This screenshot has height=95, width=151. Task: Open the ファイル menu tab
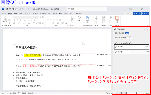(x=4, y=14)
